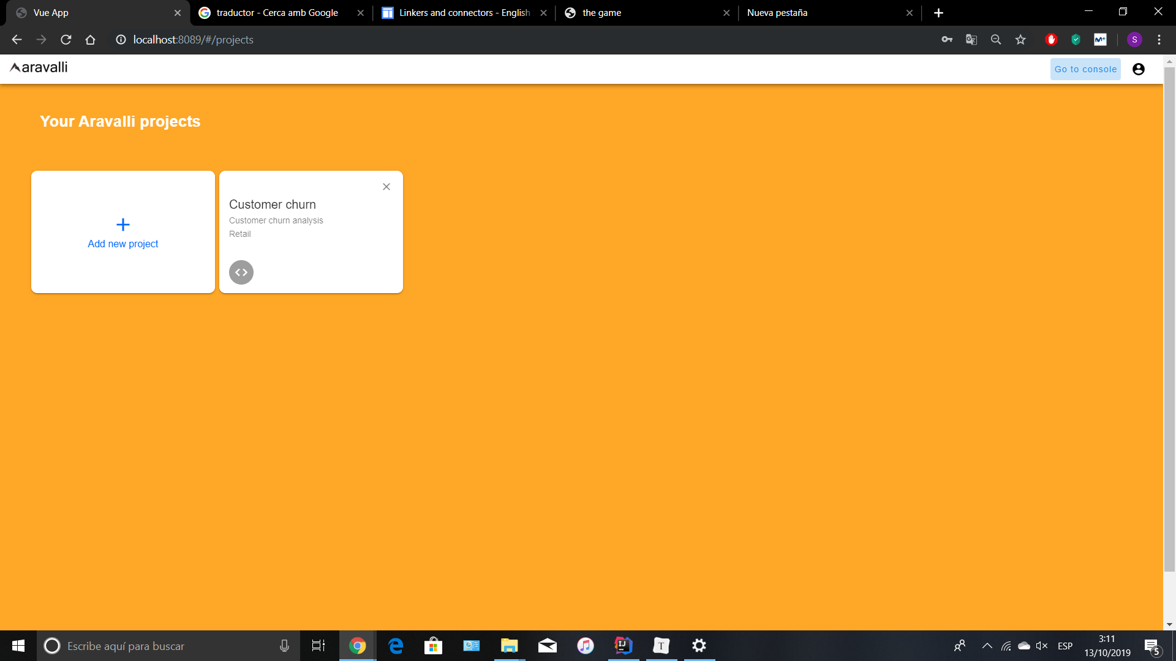Switch to the traductor Google tab
The image size is (1176, 661).
tap(277, 13)
